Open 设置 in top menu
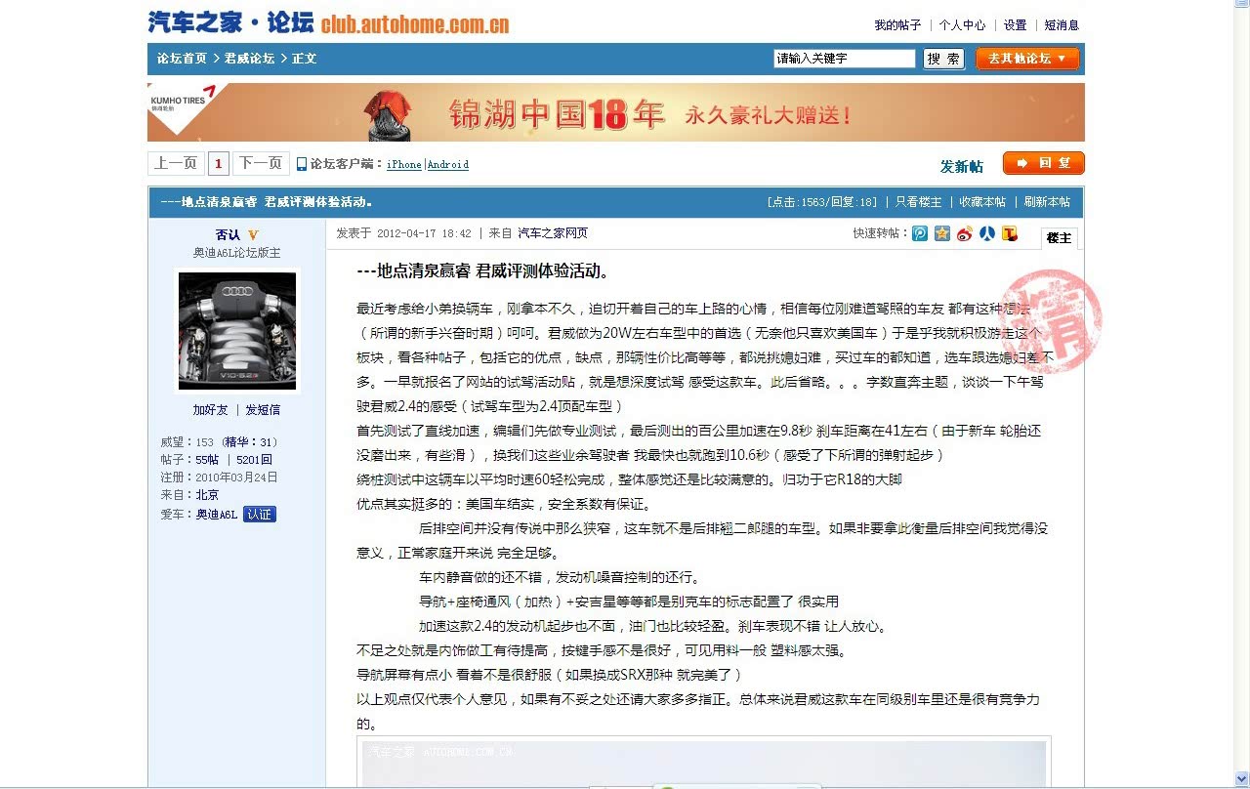Image resolution: width=1250 pixels, height=789 pixels. 1016,25
